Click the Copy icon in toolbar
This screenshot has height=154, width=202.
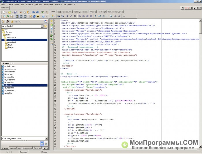25,12
